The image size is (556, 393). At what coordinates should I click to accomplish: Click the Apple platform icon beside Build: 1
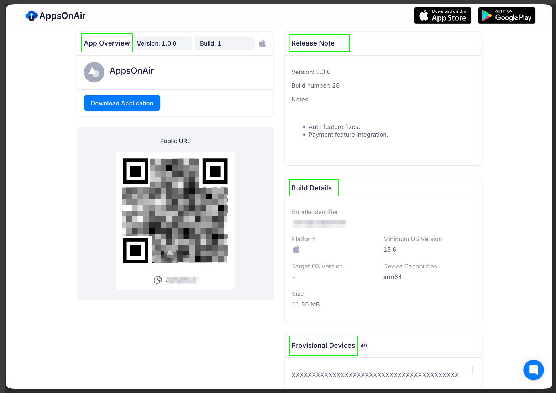tap(262, 43)
